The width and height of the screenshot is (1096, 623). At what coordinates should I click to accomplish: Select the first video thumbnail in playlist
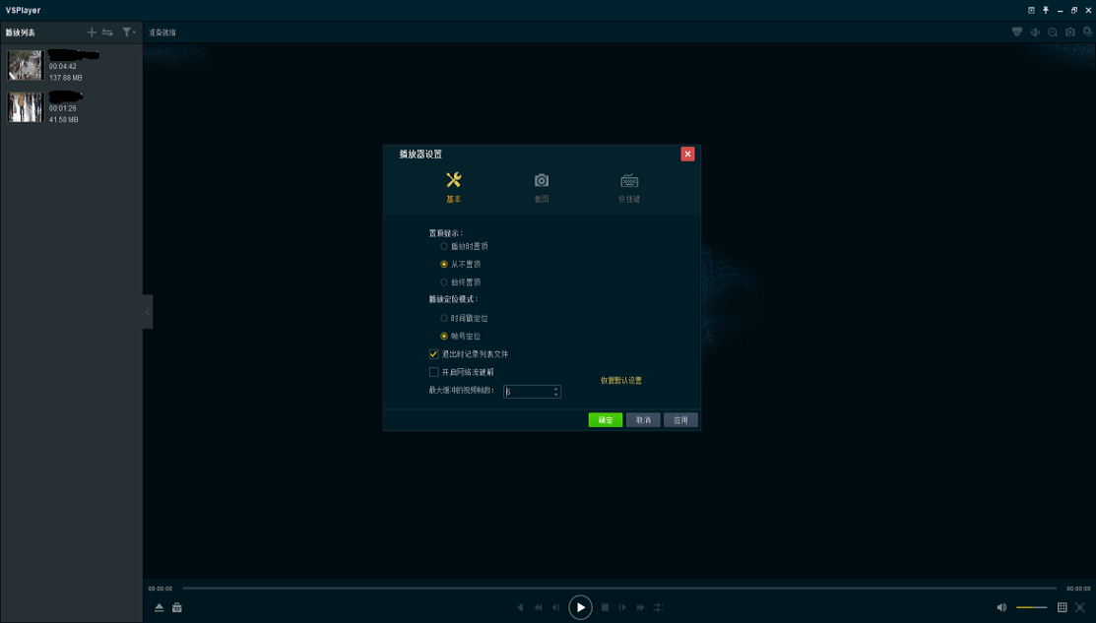click(x=25, y=66)
